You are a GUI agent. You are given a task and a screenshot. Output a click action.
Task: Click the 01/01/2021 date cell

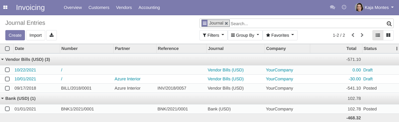point(25,109)
